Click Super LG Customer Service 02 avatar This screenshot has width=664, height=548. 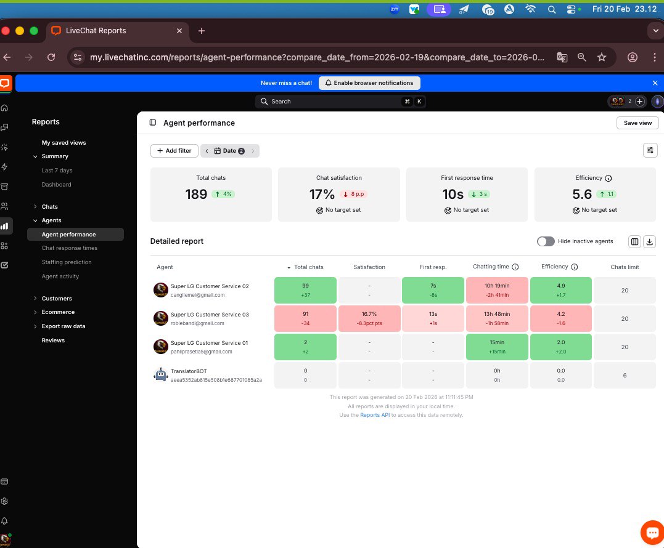(x=160, y=290)
